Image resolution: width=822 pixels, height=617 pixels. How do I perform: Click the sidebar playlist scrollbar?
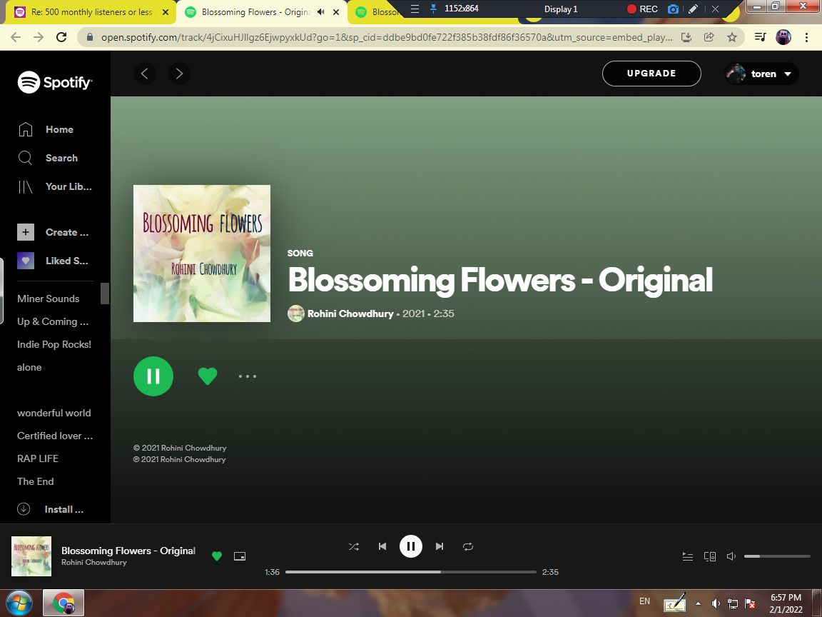tap(105, 294)
